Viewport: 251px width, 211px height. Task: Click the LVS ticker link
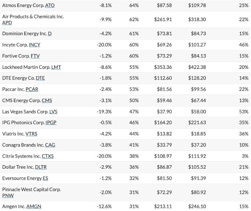point(53,112)
